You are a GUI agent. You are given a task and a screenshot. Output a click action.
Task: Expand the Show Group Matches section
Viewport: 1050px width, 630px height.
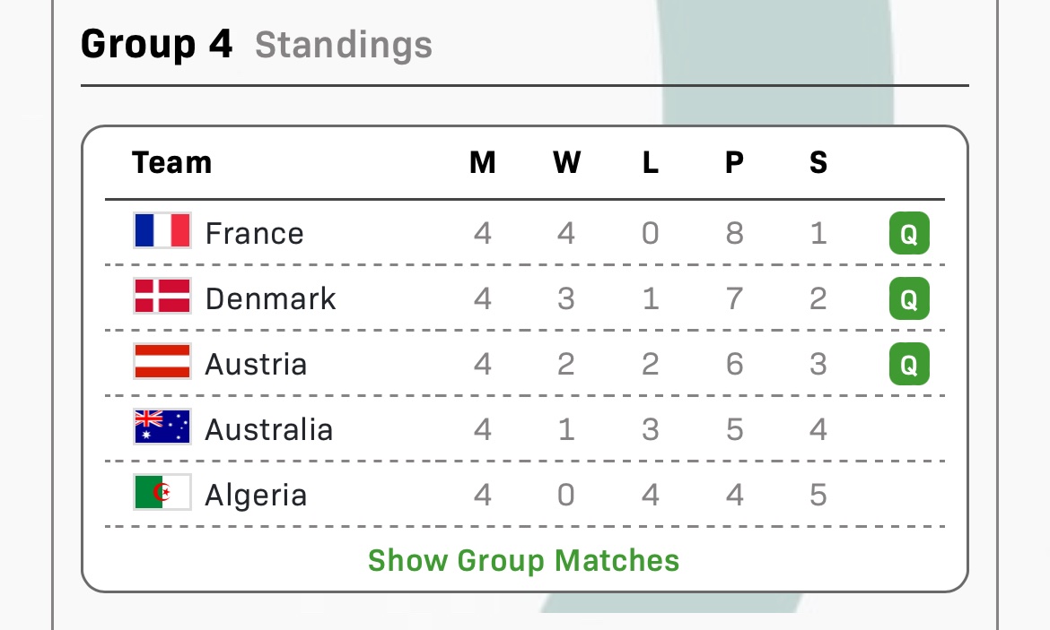[524, 561]
